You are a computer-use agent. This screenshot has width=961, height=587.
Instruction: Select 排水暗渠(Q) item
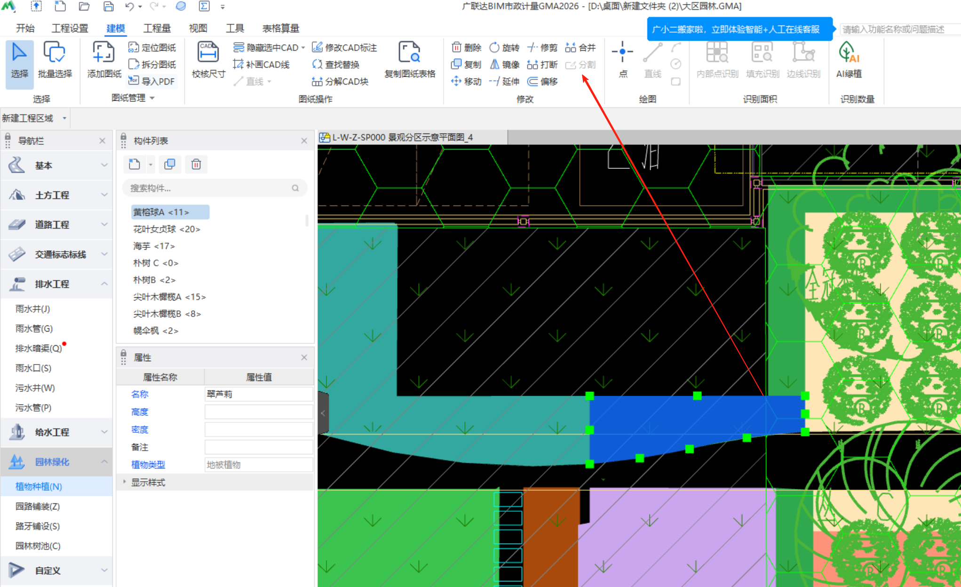tap(39, 348)
